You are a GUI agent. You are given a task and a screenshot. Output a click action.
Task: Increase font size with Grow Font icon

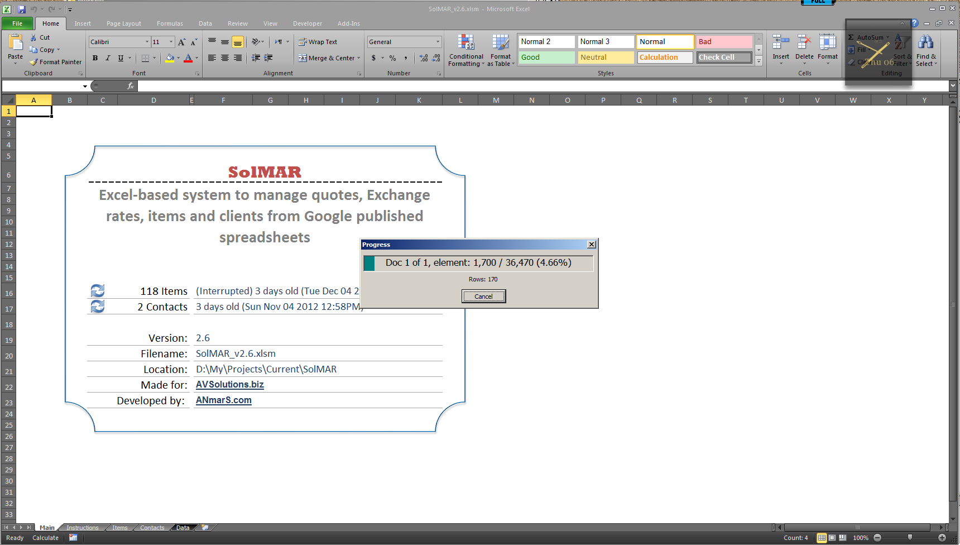pyautogui.click(x=181, y=42)
